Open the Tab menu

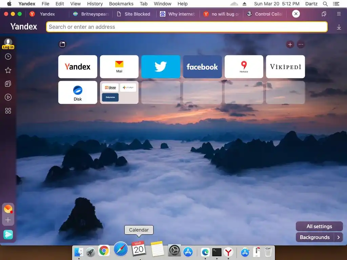pos(144,4)
